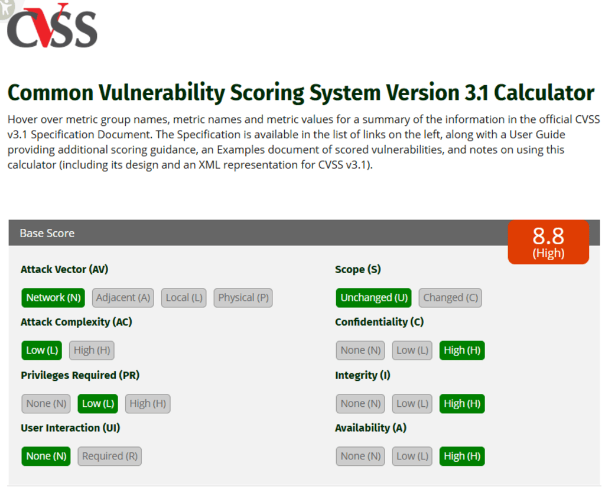Set Availability to High (H)

point(462,456)
